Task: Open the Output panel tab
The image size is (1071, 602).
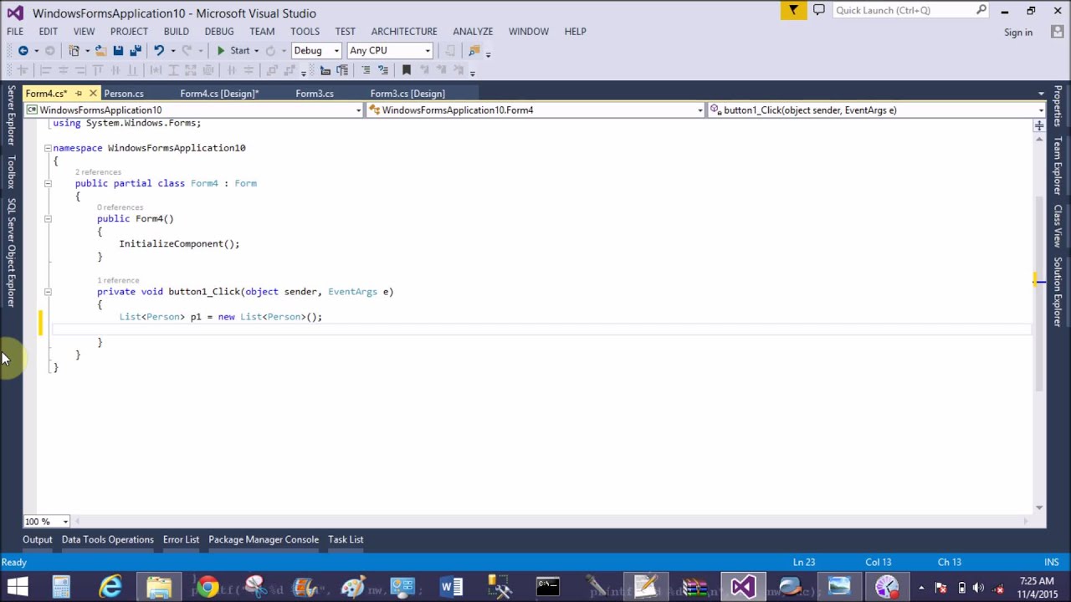Action: (x=38, y=539)
